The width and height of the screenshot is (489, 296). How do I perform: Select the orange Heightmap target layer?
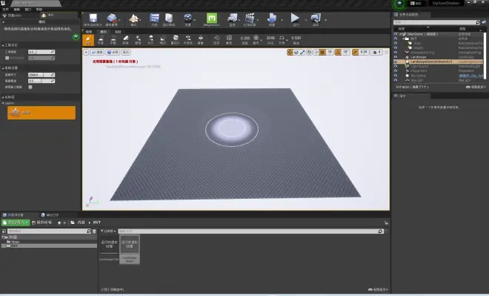41,113
